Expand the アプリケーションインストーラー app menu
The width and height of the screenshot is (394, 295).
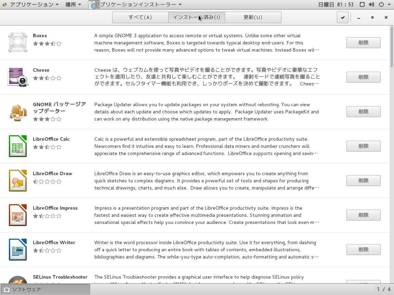[x=138, y=4]
